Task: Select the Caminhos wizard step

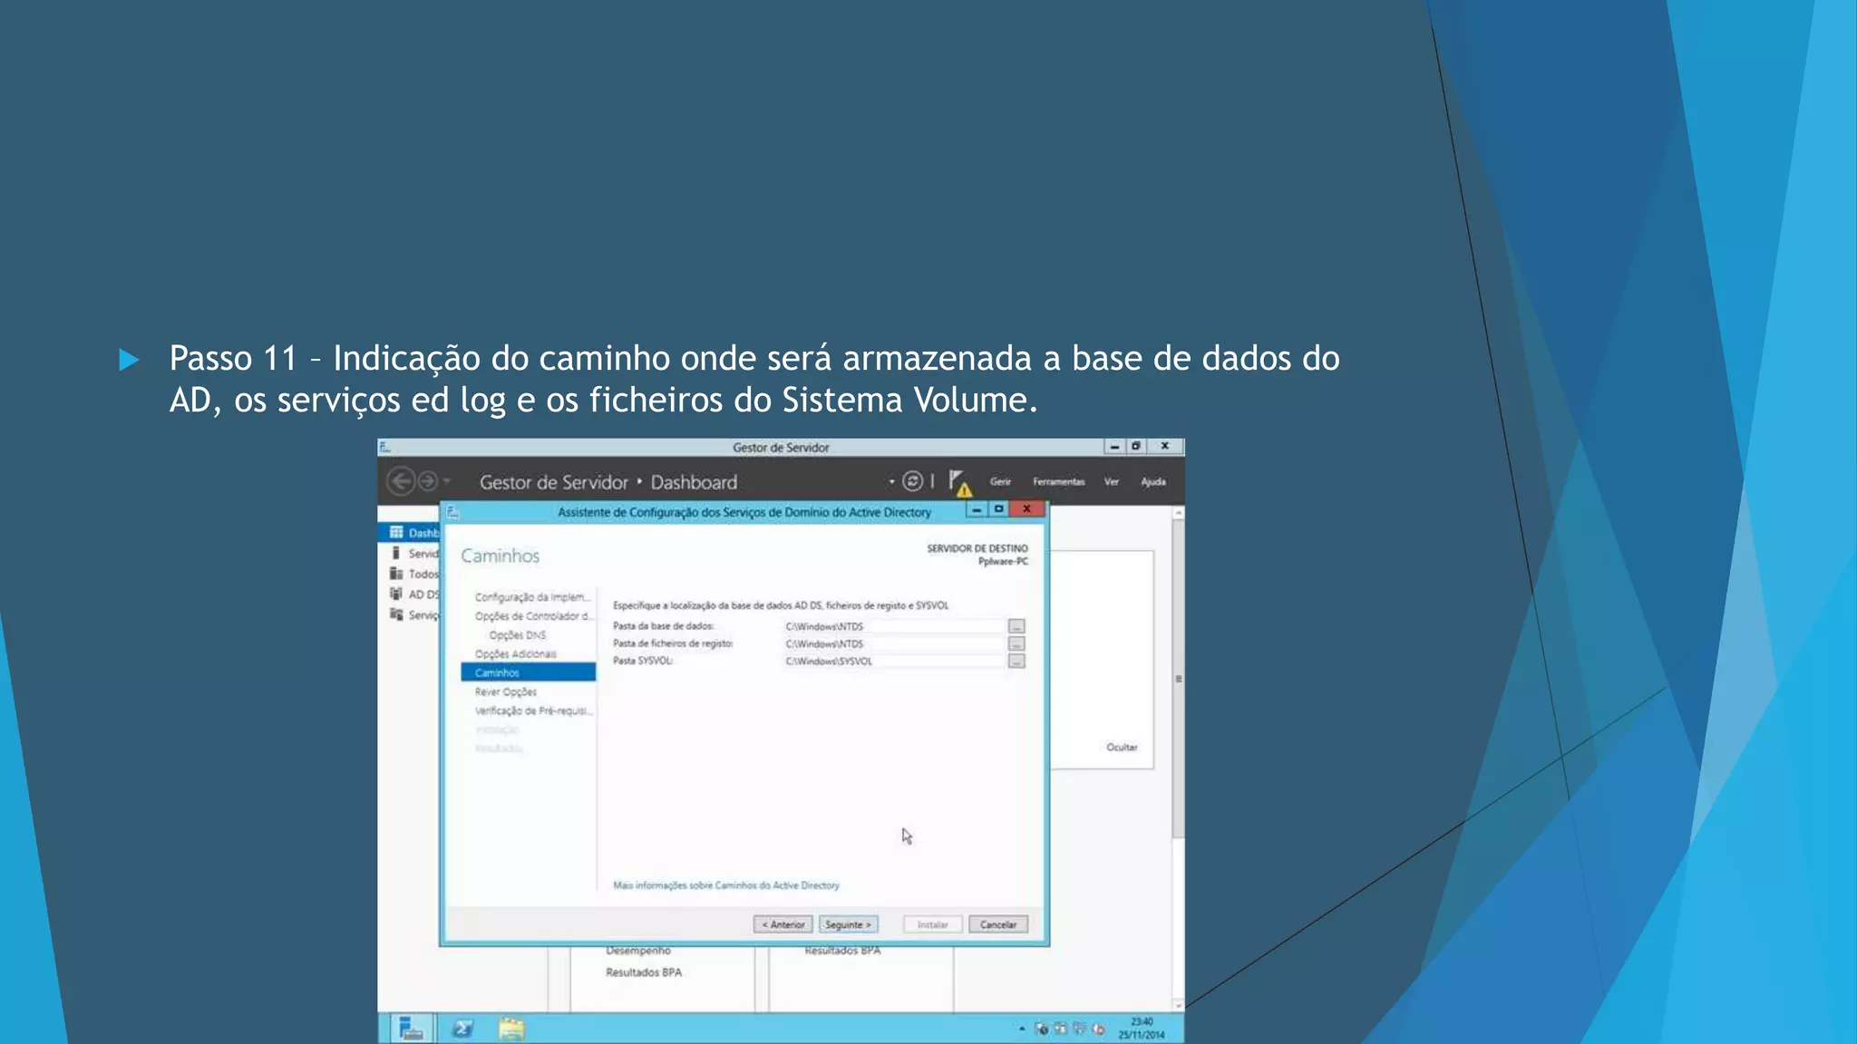Action: tap(528, 672)
